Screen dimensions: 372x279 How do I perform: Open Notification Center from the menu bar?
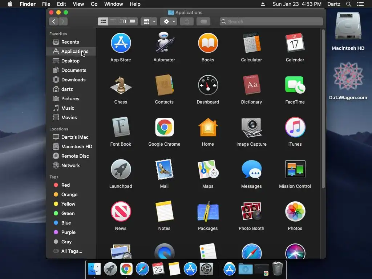[x=360, y=4]
